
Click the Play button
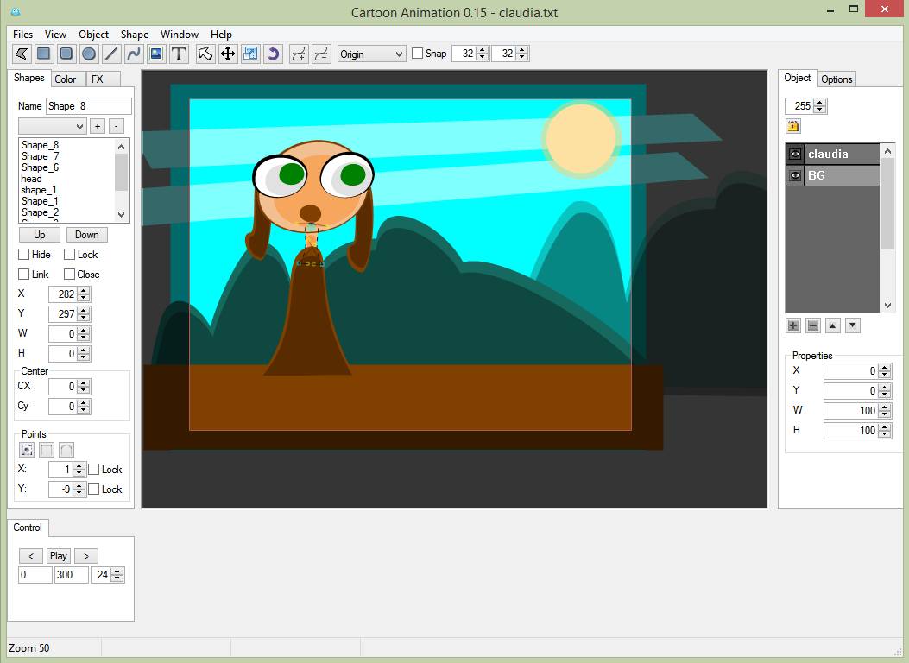coord(59,556)
